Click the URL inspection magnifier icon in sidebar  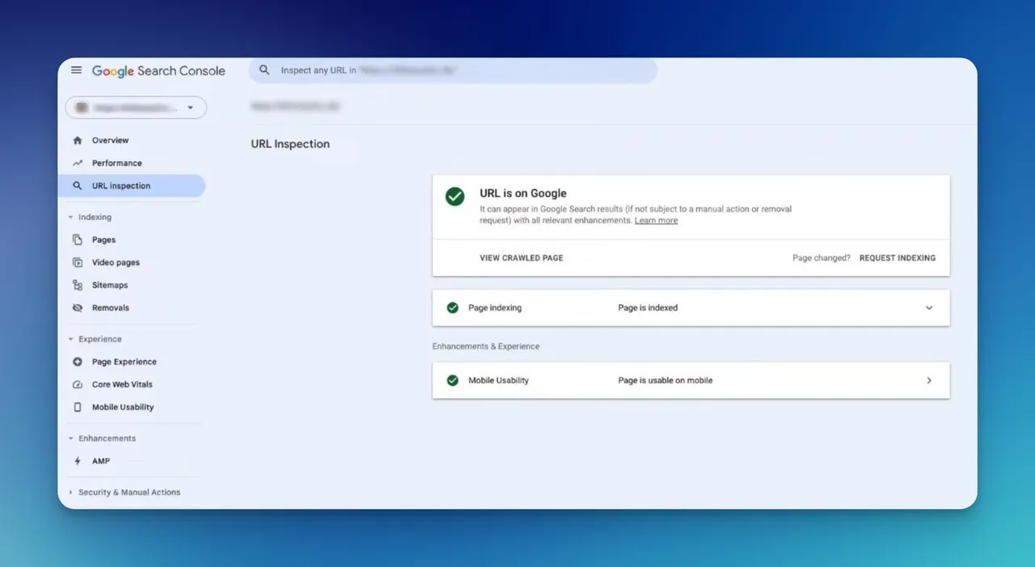click(x=78, y=186)
